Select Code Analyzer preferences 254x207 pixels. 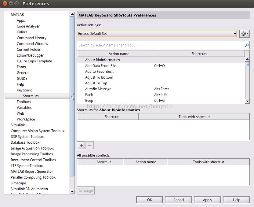pyautogui.click(x=28, y=26)
